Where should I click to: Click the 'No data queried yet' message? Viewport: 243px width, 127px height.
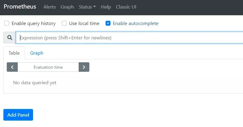pyautogui.click(x=35, y=83)
